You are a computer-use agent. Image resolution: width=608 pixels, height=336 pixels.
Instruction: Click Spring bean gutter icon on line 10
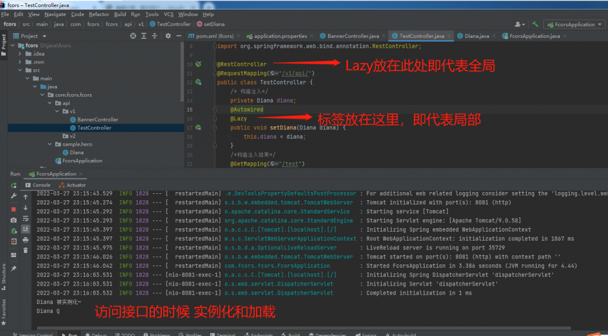click(198, 64)
